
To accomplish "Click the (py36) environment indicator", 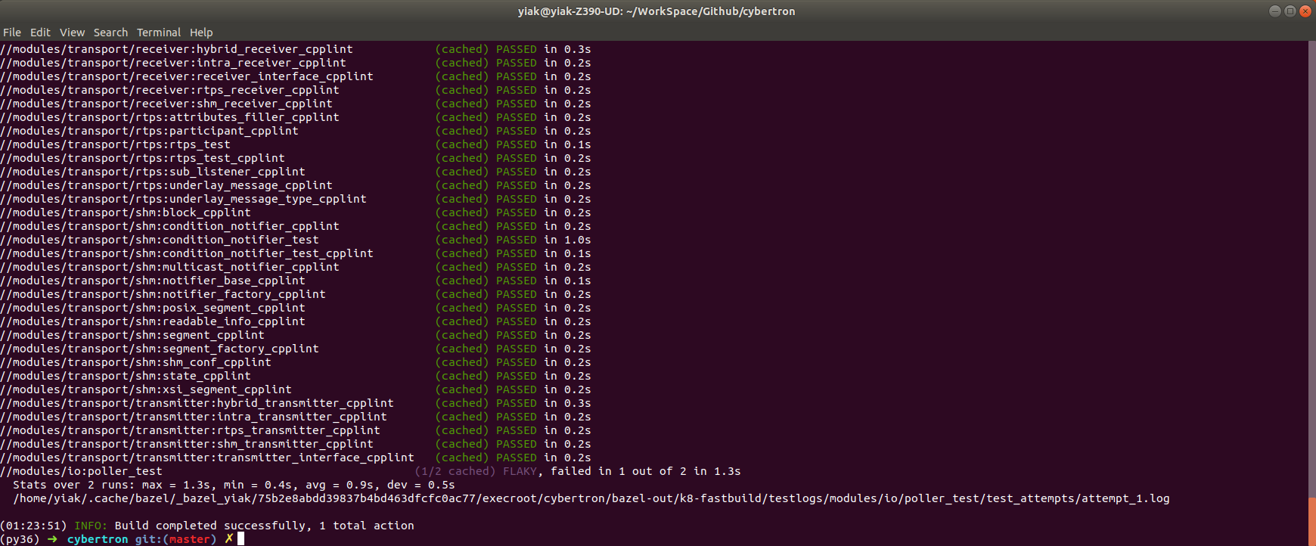I will 20,539.
